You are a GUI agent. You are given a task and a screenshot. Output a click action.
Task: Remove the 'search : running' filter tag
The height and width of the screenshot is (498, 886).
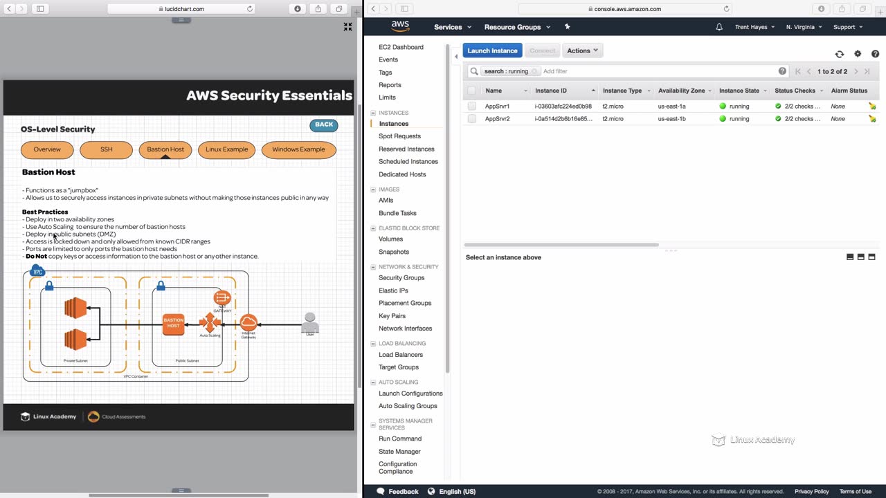click(534, 71)
